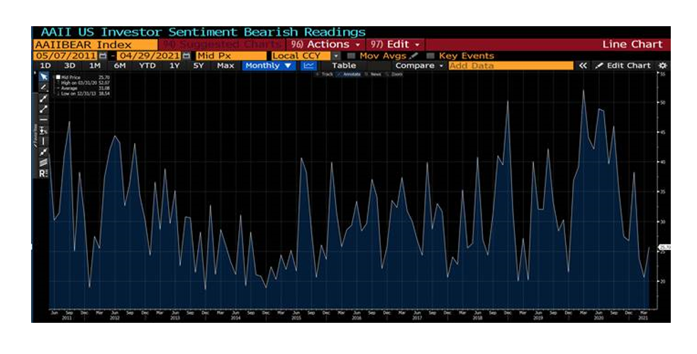Image resolution: width=697 pixels, height=354 pixels.
Task: Click the start date field 05/07/2011
Action: (66, 56)
